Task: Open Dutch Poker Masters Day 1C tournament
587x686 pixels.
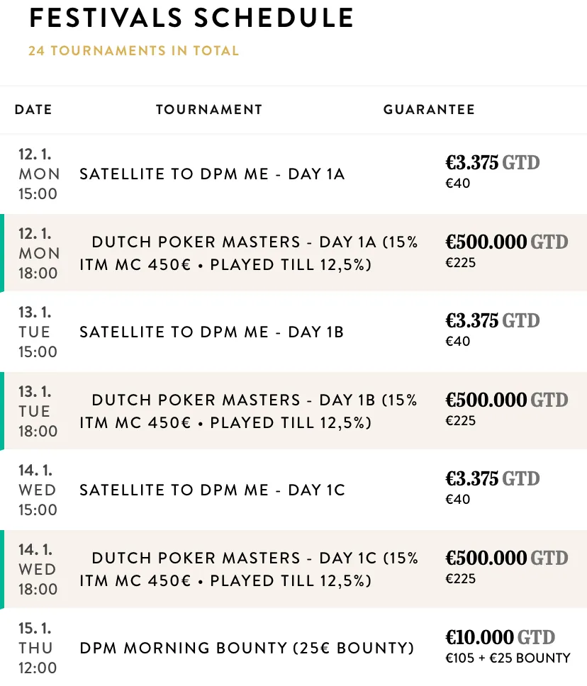Action: pos(248,570)
